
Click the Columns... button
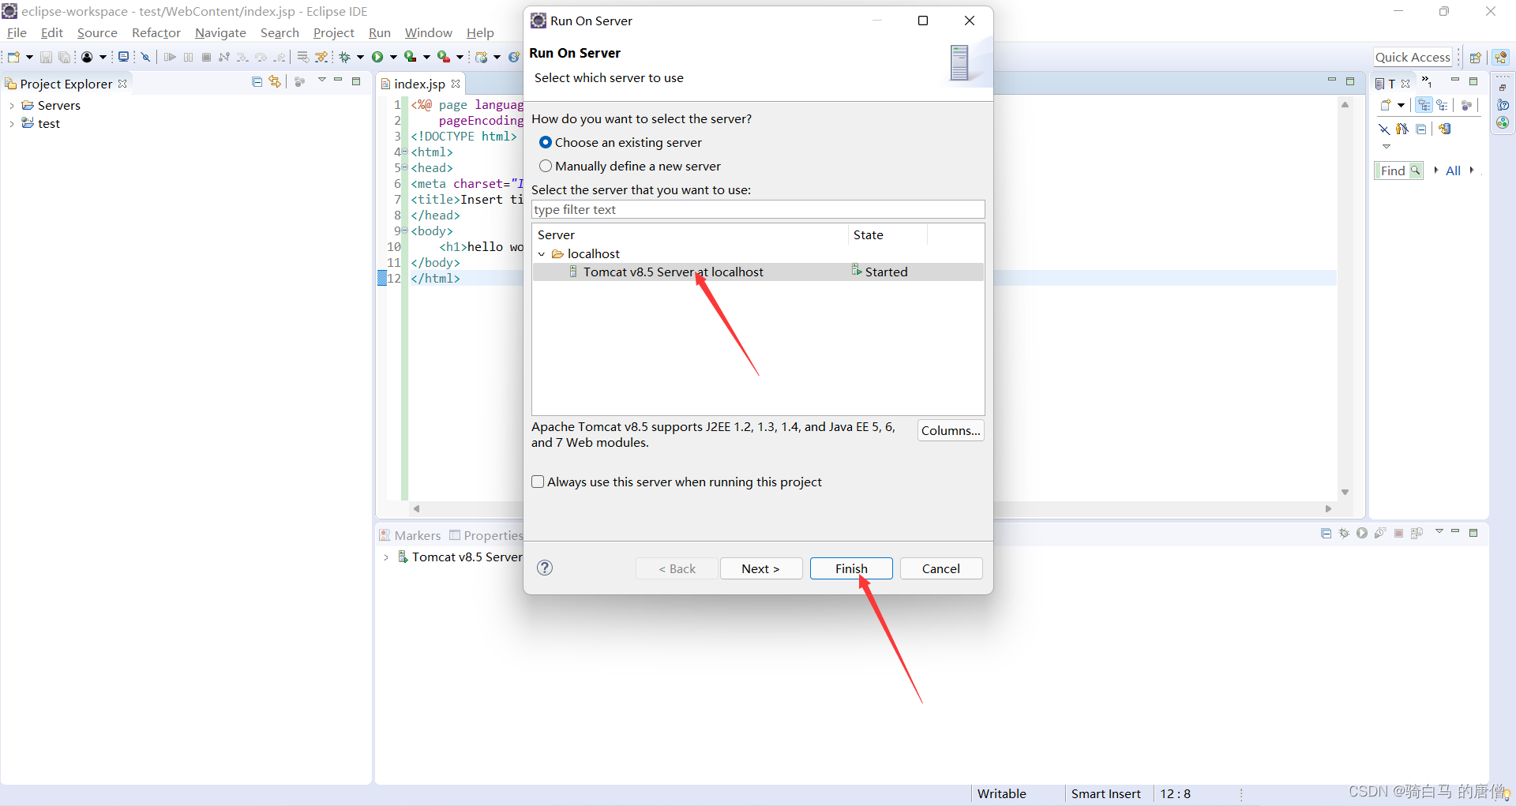[x=951, y=430]
